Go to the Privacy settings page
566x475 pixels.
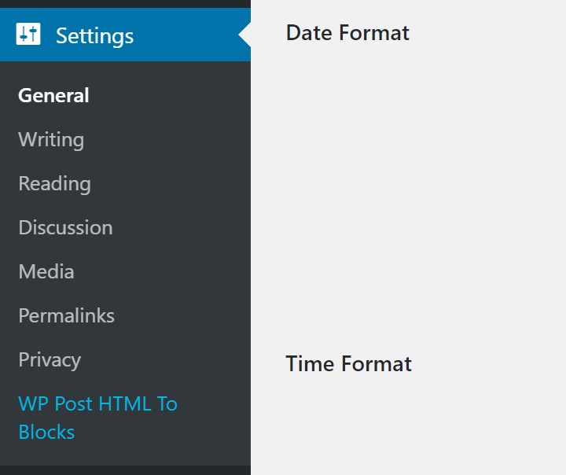click(50, 359)
